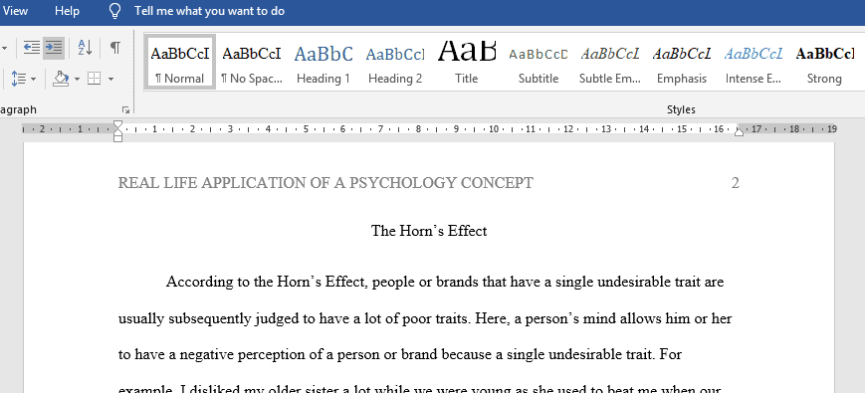Apply the Heading 1 style
This screenshot has width=865, height=393.
[x=324, y=63]
